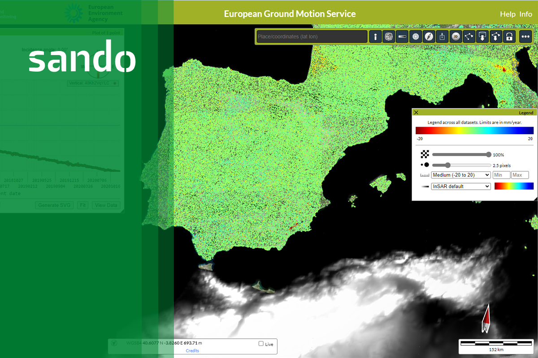Click the information 'i' toolbar icon

point(375,37)
